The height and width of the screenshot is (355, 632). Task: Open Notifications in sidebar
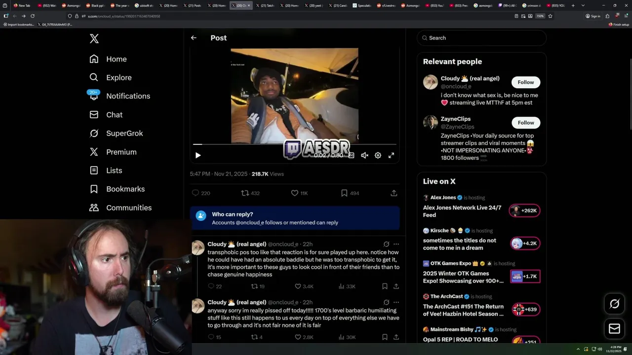119,96
